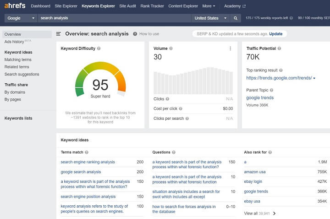Click the Volume trend bar chart
Viewport: 330px width, 219px height.
193,80
